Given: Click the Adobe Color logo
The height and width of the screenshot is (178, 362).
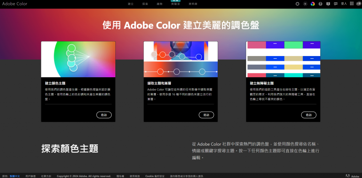Looking at the screenshot, I should [14, 4].
